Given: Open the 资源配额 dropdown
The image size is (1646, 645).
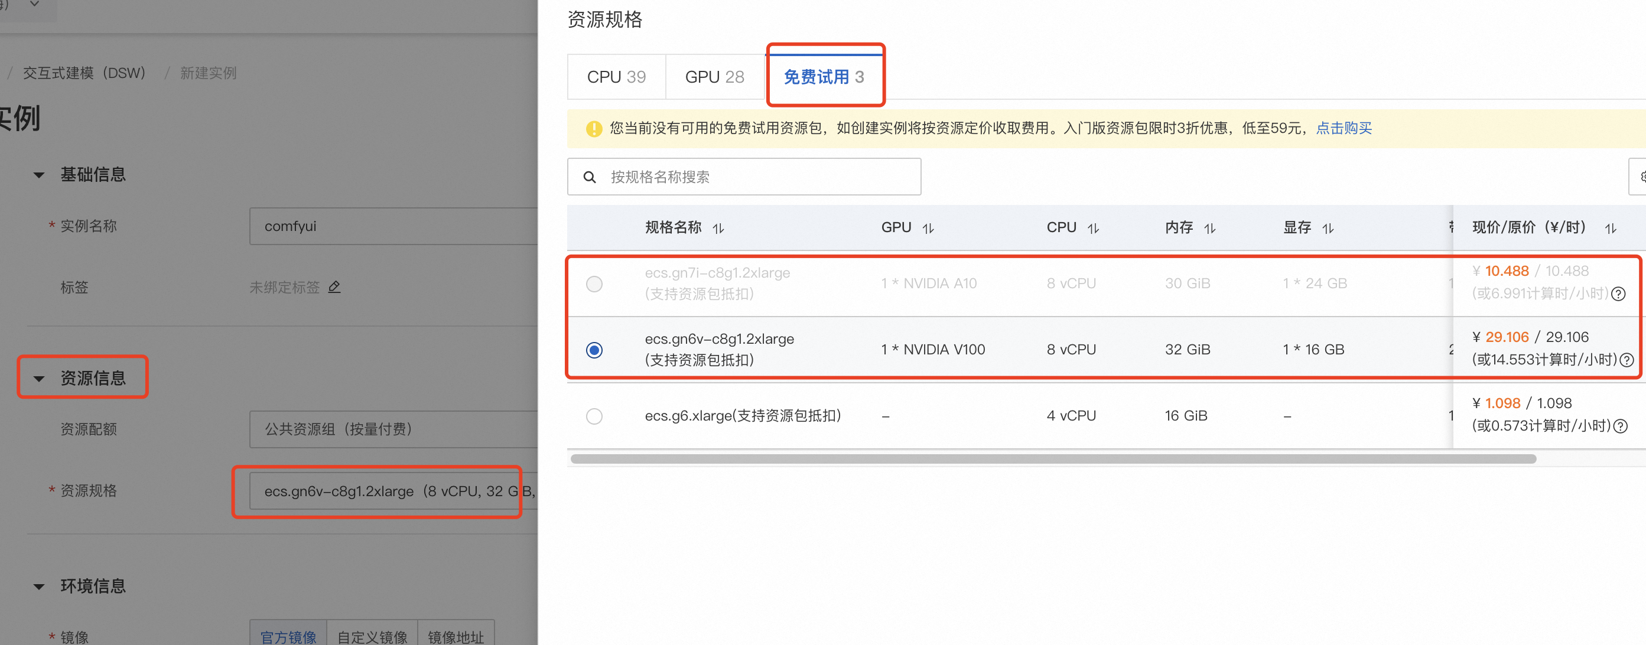Looking at the screenshot, I should click(x=393, y=429).
